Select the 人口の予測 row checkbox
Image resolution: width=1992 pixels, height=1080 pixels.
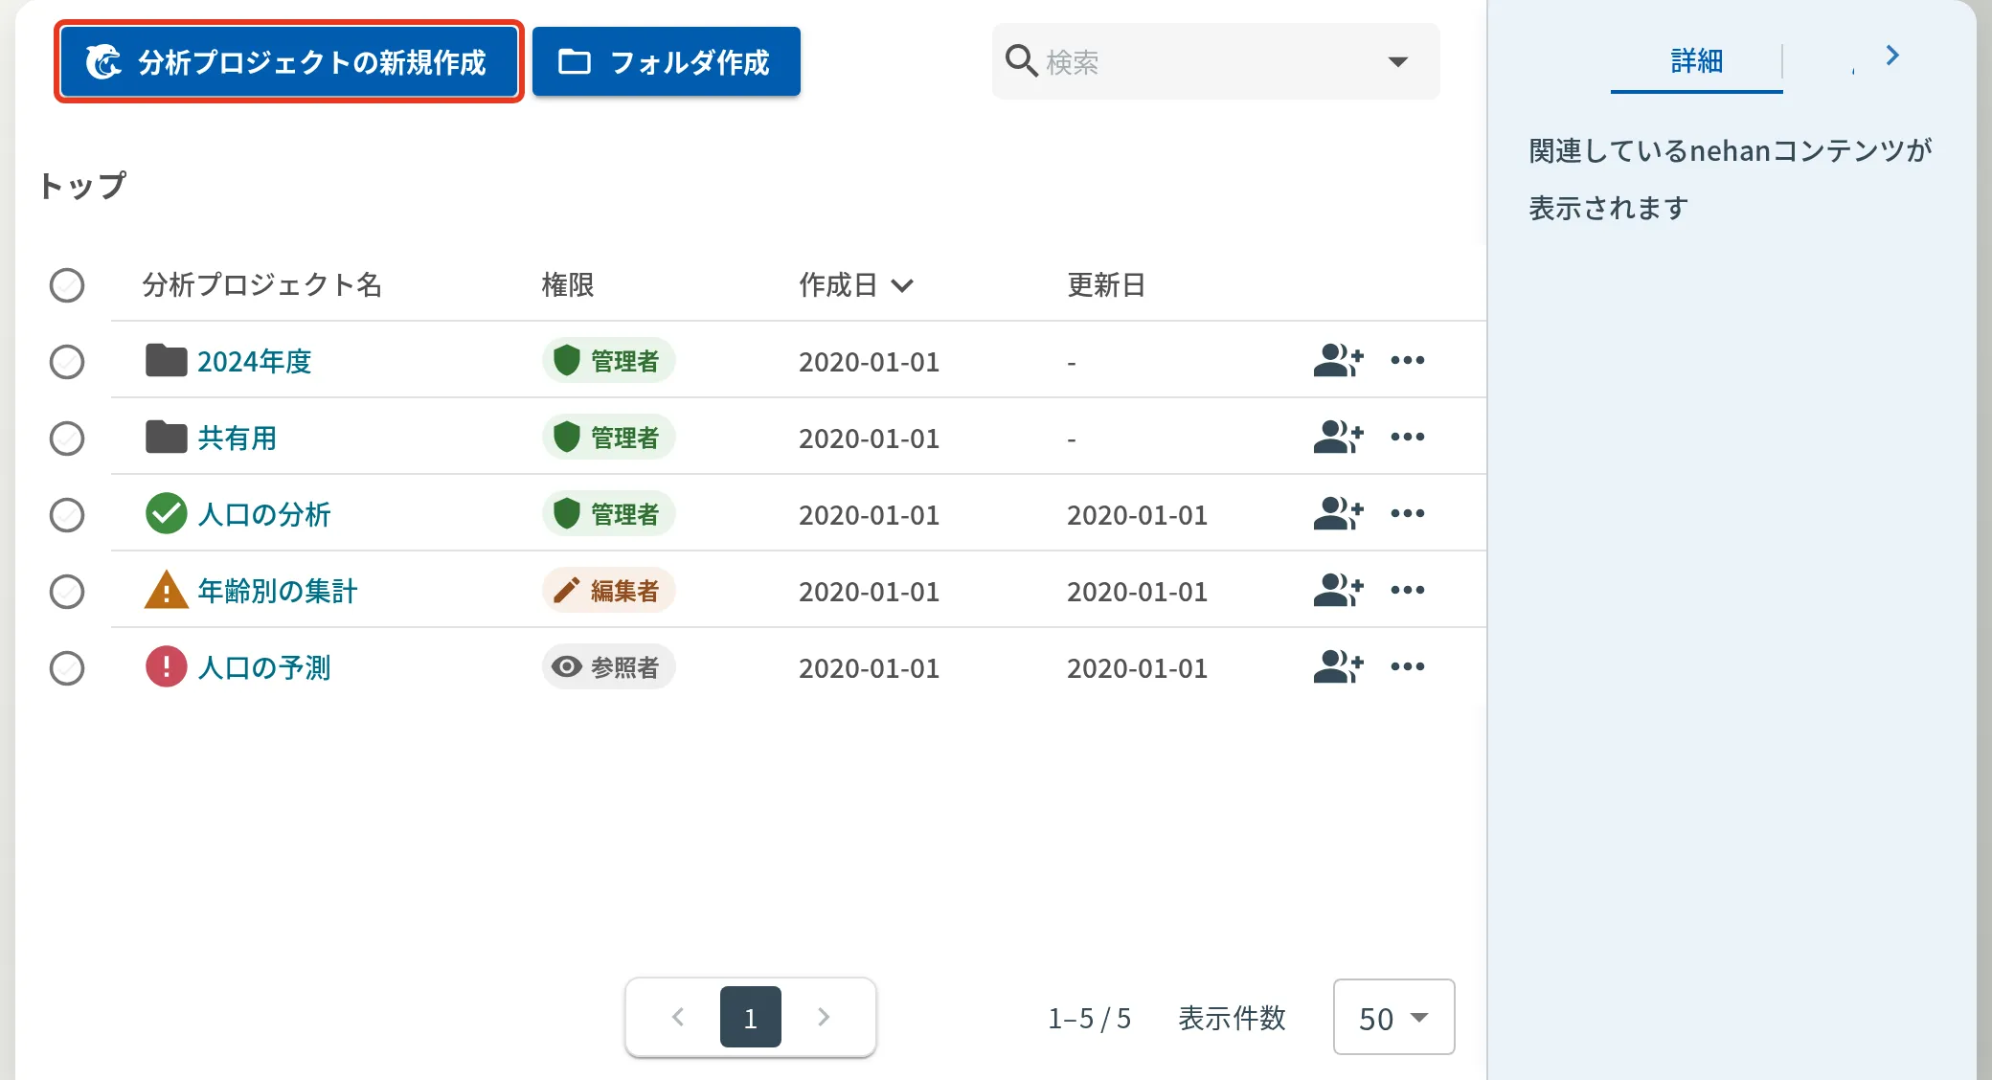click(x=67, y=668)
